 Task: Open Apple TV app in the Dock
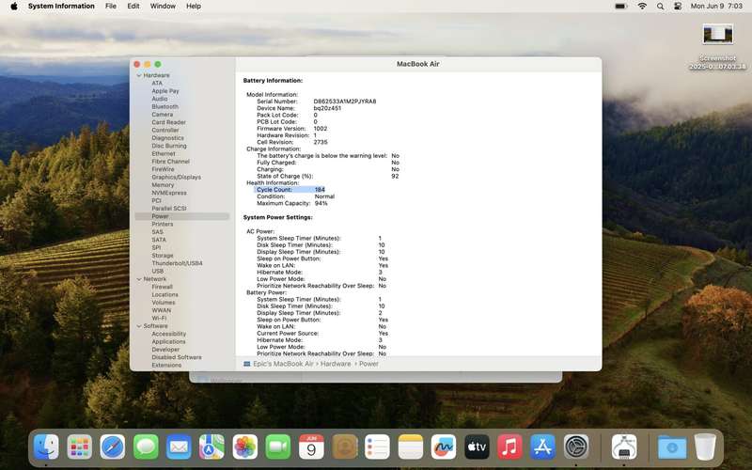point(477,446)
